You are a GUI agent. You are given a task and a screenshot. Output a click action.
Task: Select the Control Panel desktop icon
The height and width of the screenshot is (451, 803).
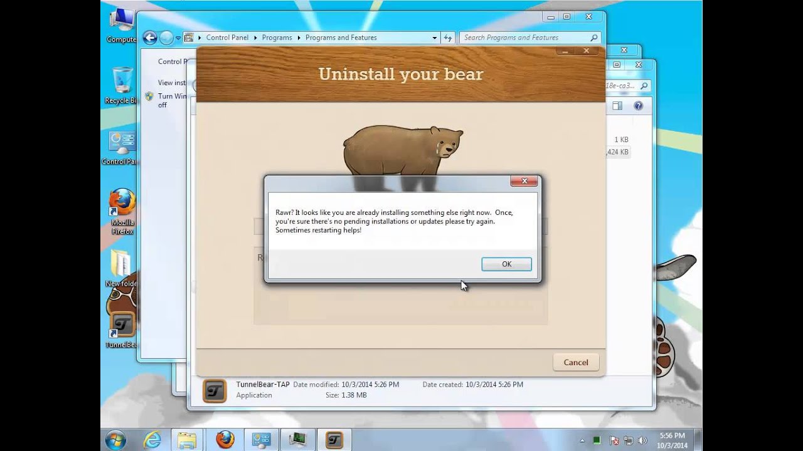pos(120,148)
